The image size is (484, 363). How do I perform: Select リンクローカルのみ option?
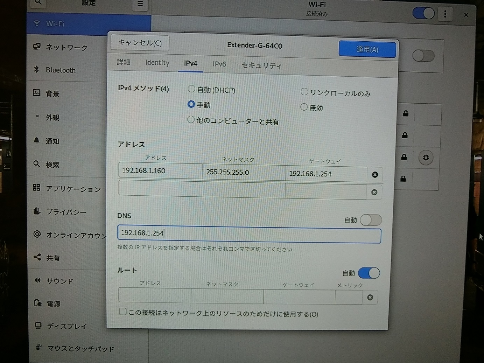tap(304, 92)
